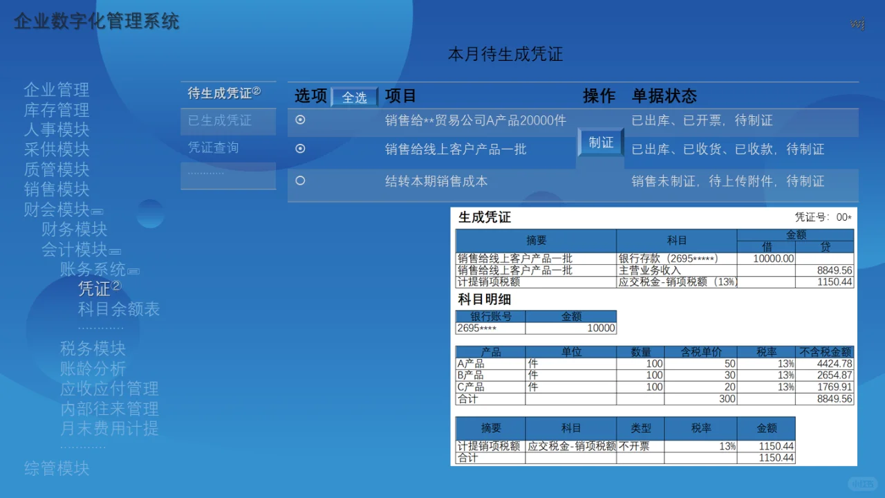Open 税务模块 in the sidebar
Screen dimensions: 885x498
93,349
